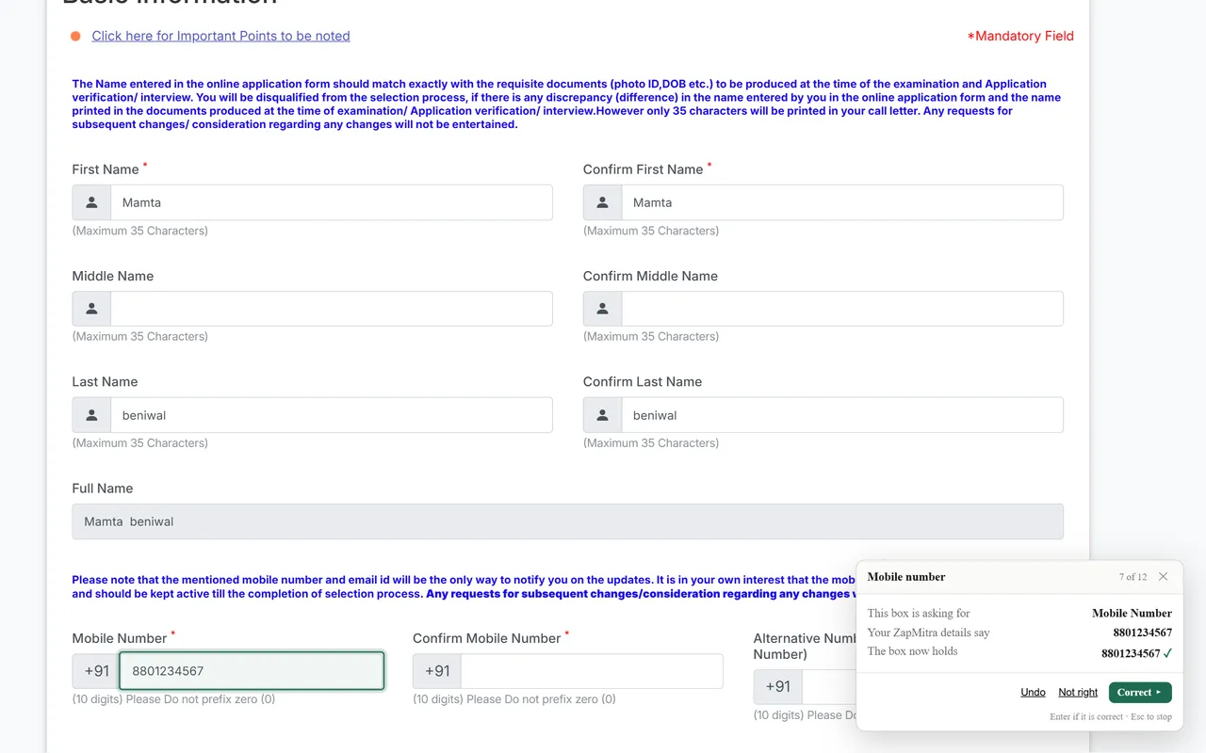Image resolution: width=1206 pixels, height=753 pixels.
Task: Click person icon beside First Name field
Action: point(91,202)
